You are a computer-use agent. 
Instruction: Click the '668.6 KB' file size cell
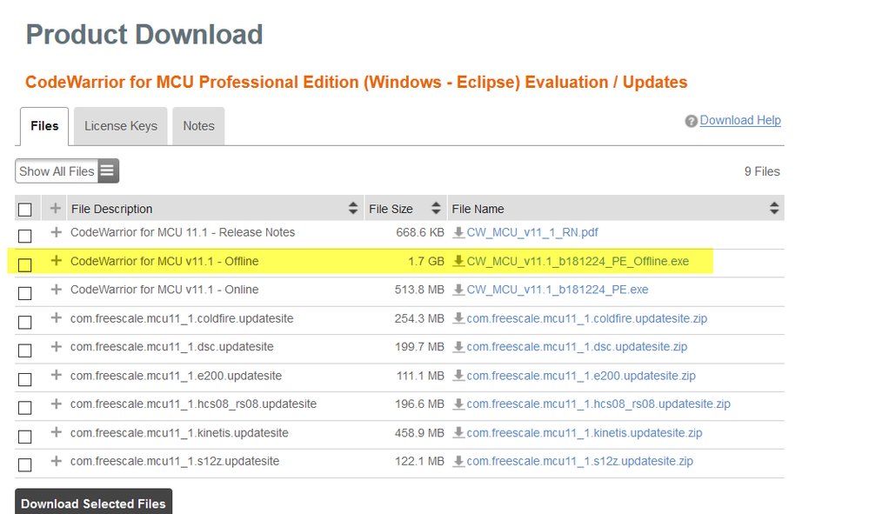click(x=420, y=232)
